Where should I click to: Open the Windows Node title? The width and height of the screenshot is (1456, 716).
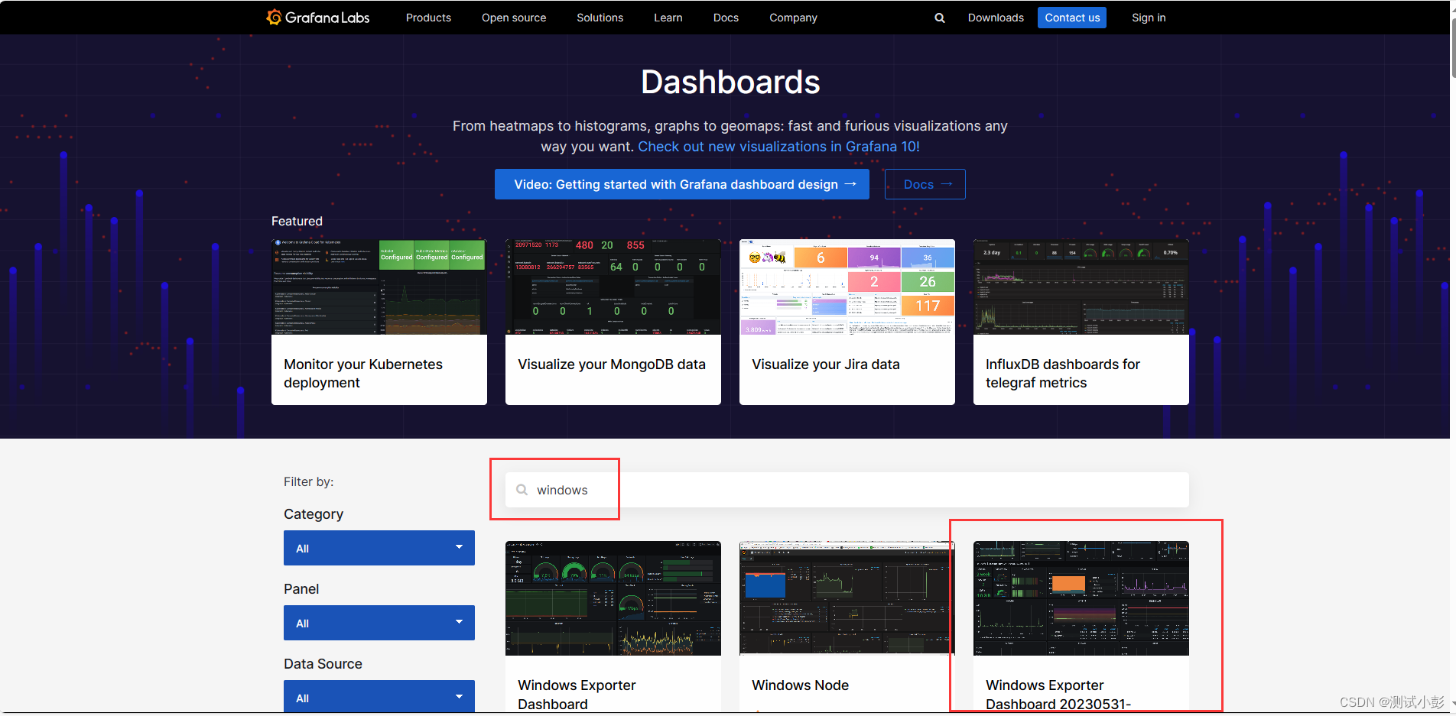tap(800, 685)
